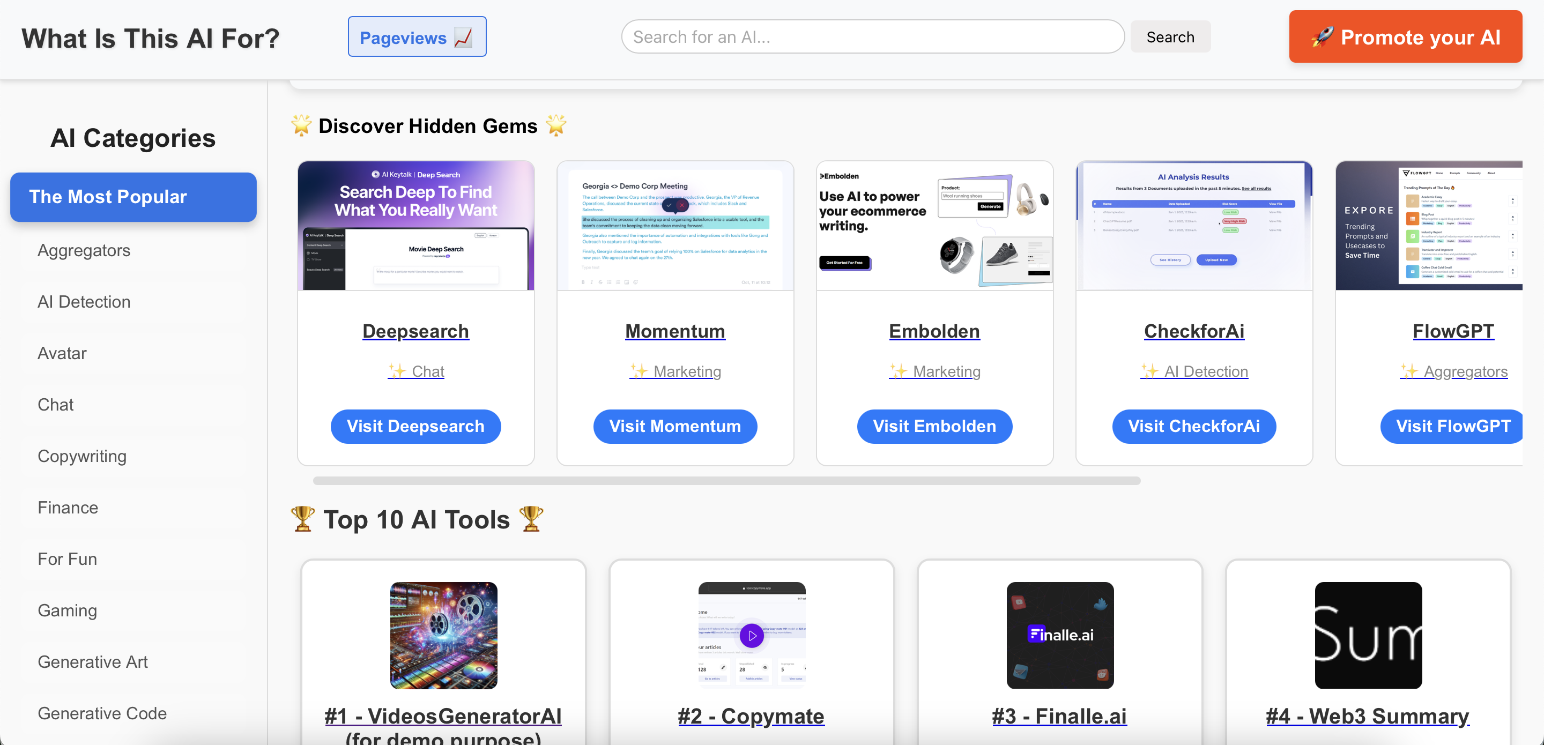This screenshot has height=745, width=1544.
Task: Click the Web3 Summary logo image
Action: (x=1368, y=635)
